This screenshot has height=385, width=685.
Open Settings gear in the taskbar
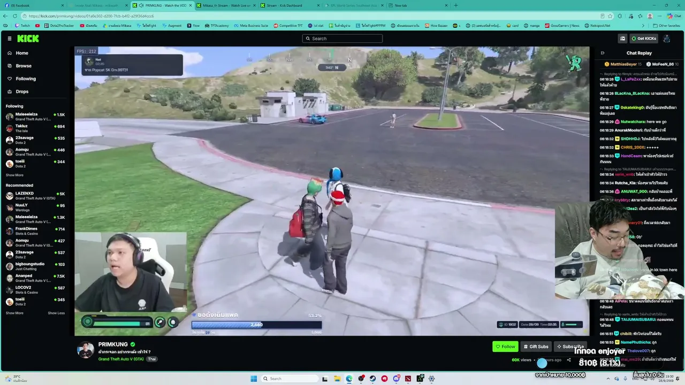pyautogui.click(x=432, y=379)
